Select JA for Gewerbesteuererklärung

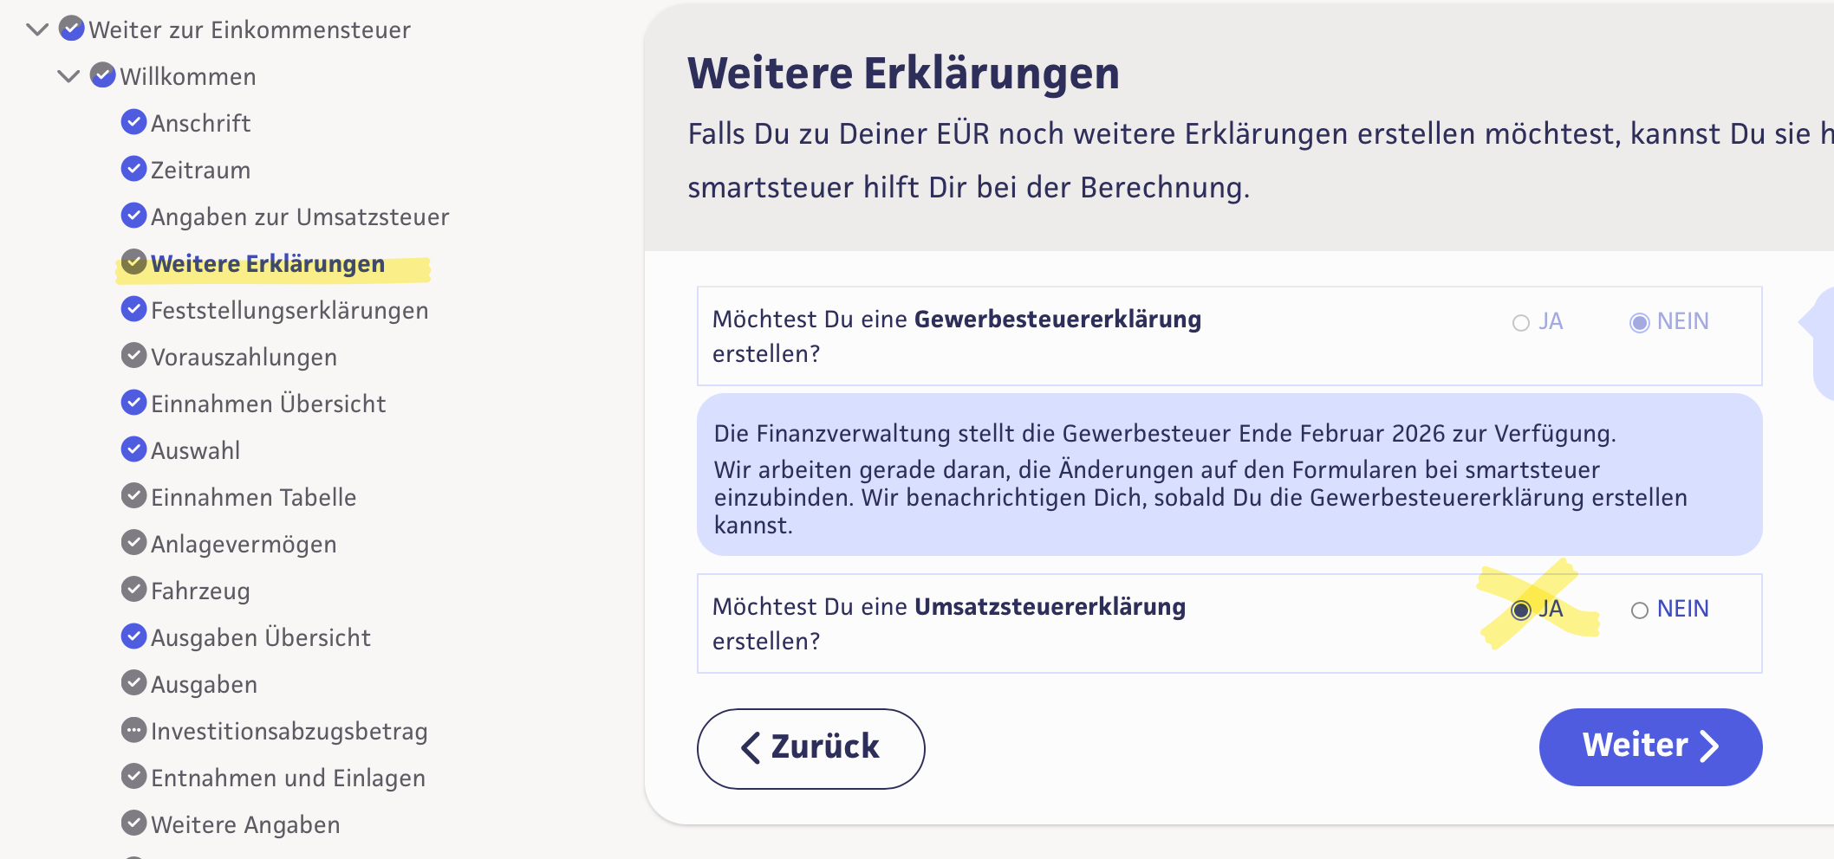coord(1521,323)
